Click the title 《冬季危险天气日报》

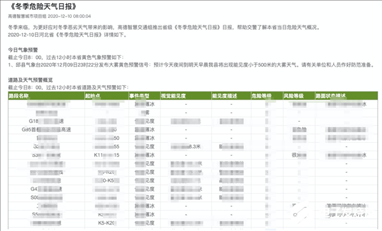(43, 6)
